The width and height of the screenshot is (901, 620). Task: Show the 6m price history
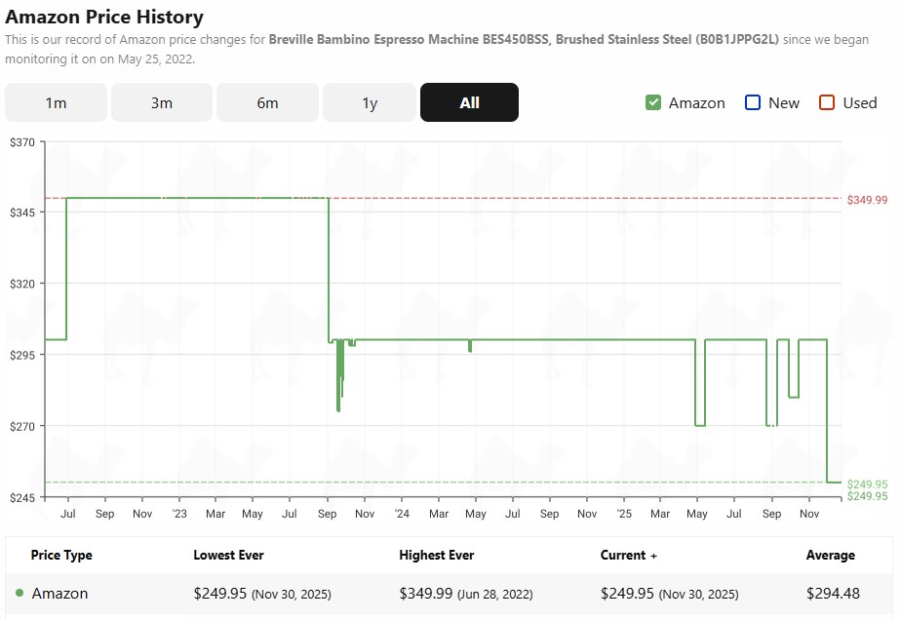point(267,102)
